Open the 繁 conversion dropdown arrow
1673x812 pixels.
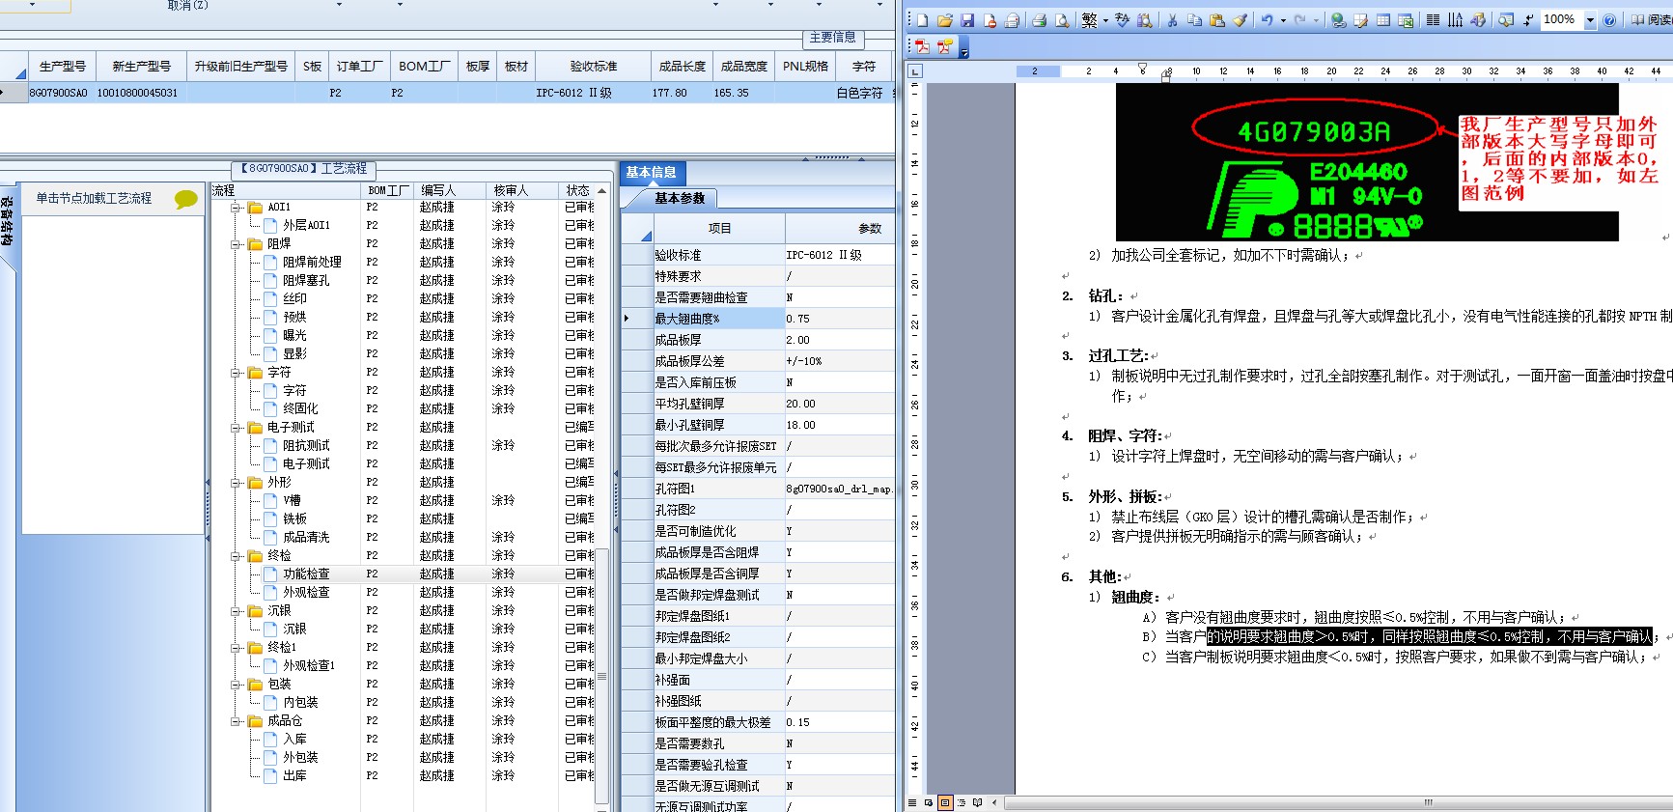[x=1105, y=20]
